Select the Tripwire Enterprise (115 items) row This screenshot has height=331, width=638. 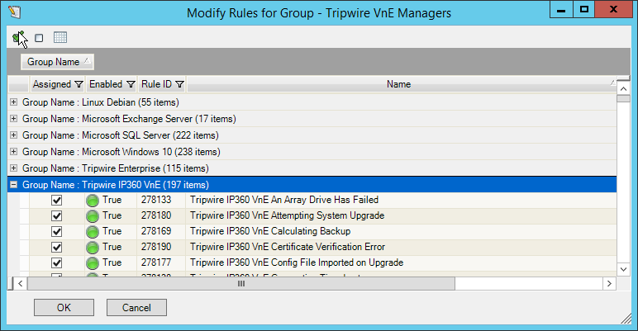[312, 168]
